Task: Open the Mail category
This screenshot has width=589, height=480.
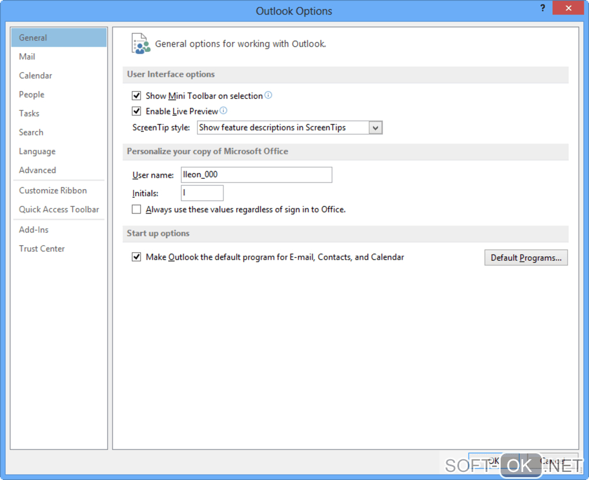Action: 59,57
